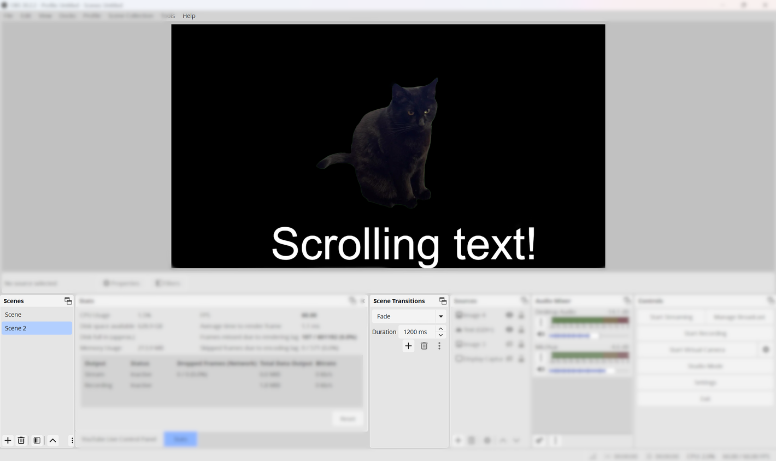Open Scenes panel three-dot options menu
Screen dimensions: 776x461
72,440
